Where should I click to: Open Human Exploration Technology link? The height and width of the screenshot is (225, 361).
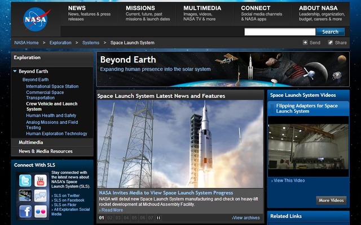point(56,134)
